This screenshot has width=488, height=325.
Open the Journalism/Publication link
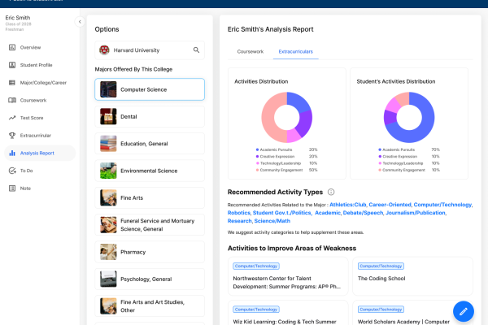point(416,213)
